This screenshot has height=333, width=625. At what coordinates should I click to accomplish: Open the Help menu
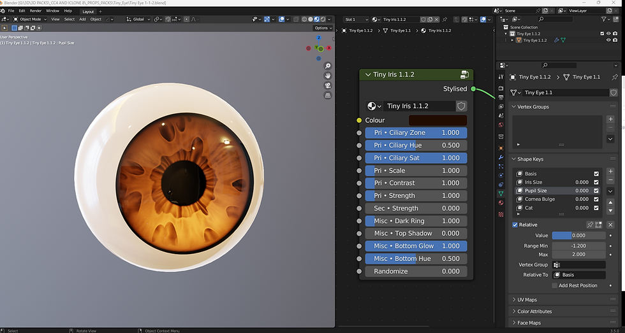click(x=68, y=11)
